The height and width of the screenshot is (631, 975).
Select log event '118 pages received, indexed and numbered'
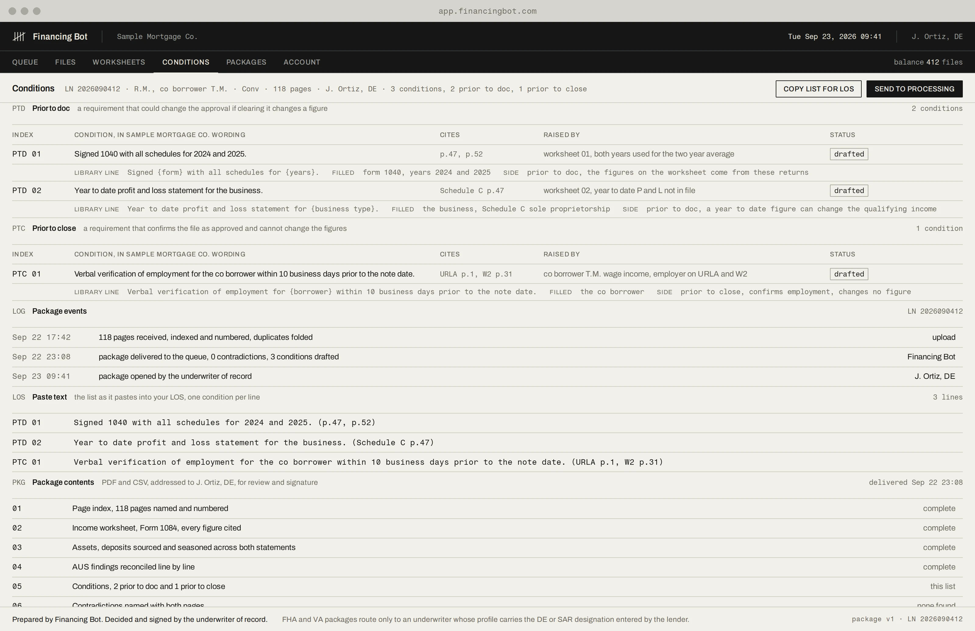pos(487,337)
